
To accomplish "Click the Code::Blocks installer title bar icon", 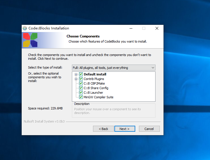I will coord(25,28).
